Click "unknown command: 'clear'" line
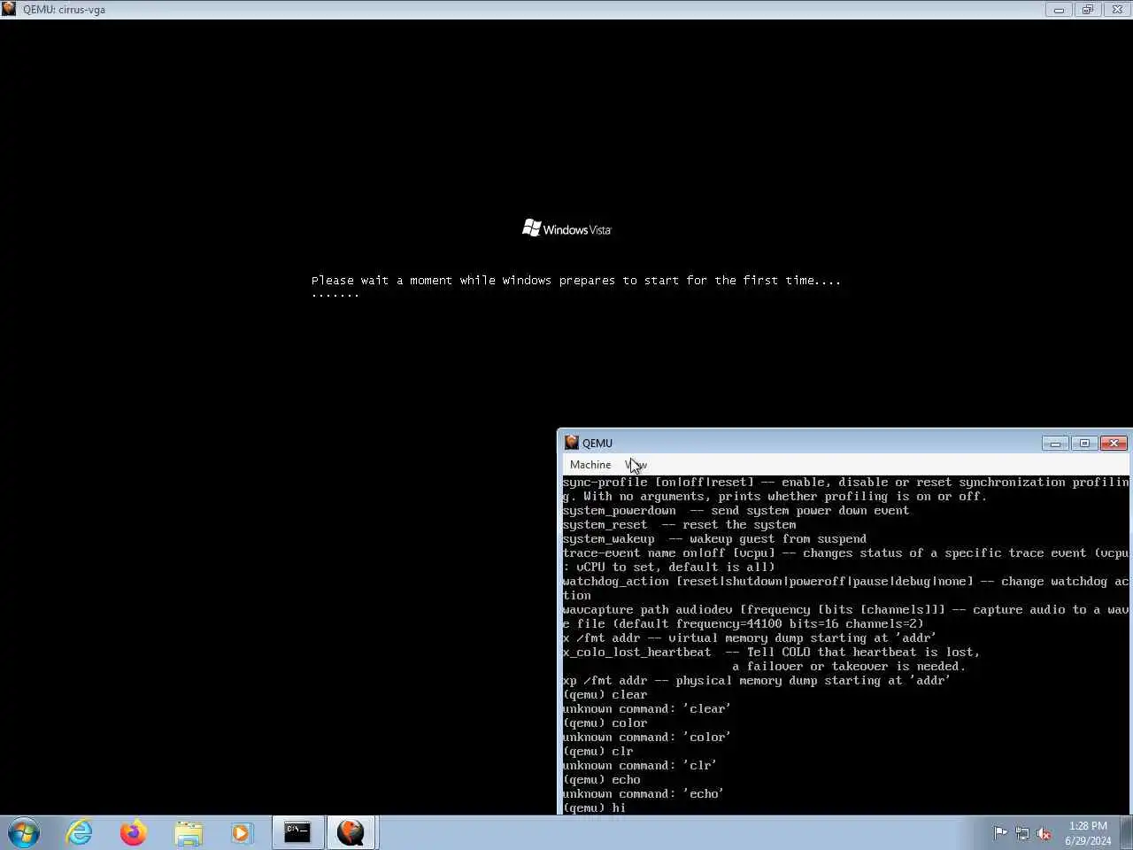The width and height of the screenshot is (1133, 850). coord(646,709)
